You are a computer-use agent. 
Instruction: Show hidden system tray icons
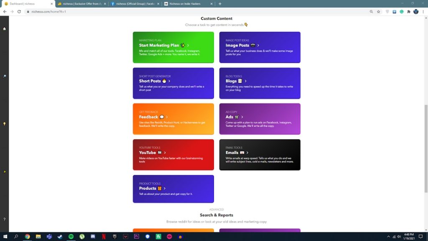coord(388,236)
